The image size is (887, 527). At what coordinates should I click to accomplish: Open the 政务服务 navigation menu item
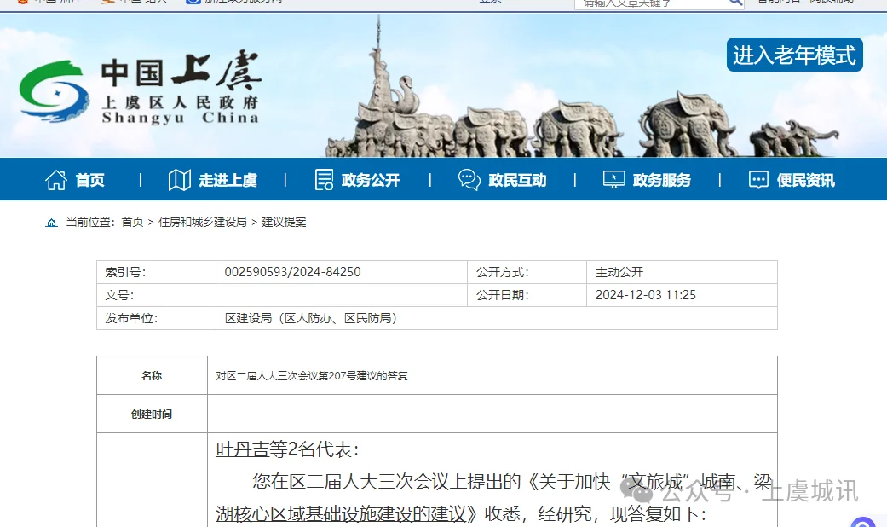pyautogui.click(x=662, y=180)
